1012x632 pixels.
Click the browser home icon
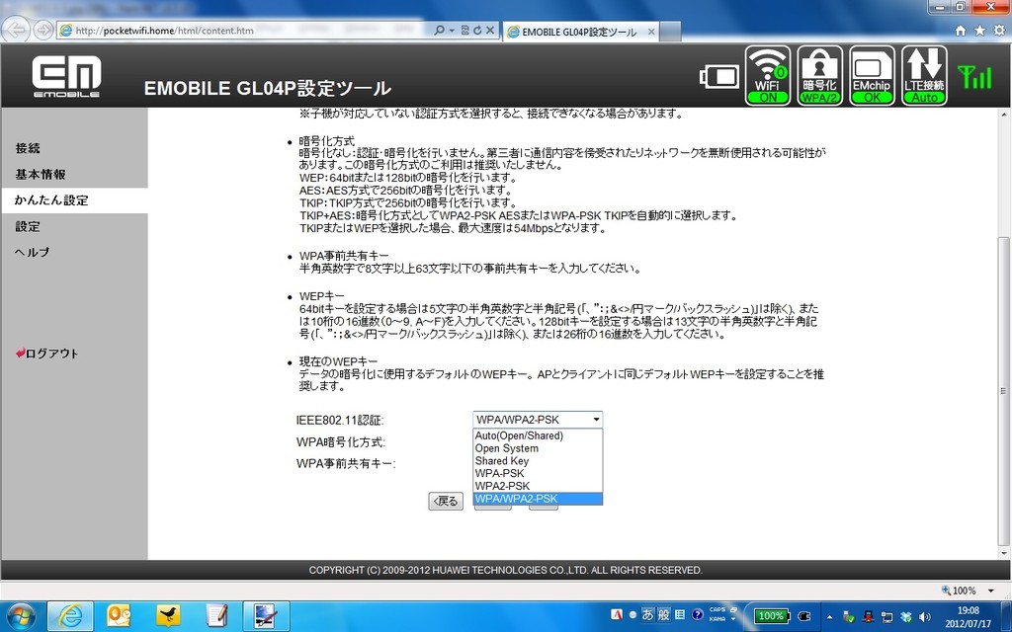point(961,31)
